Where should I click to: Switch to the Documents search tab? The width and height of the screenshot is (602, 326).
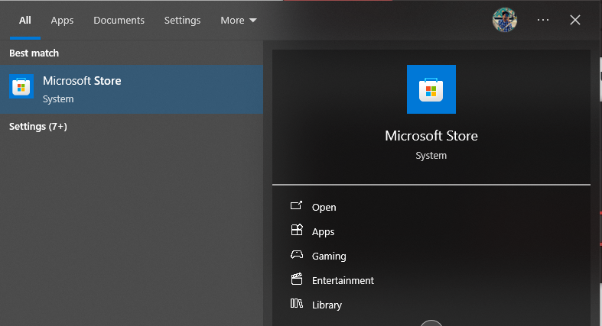click(119, 21)
